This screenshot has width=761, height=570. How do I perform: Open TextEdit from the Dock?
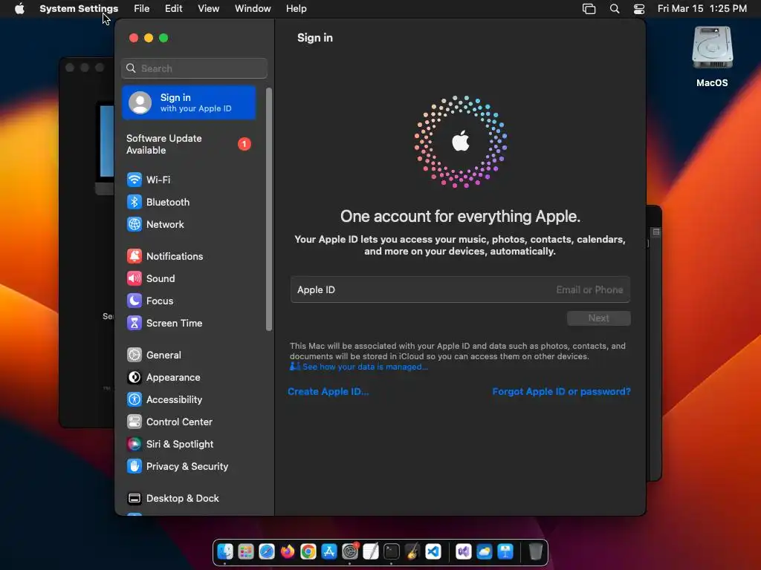(371, 551)
